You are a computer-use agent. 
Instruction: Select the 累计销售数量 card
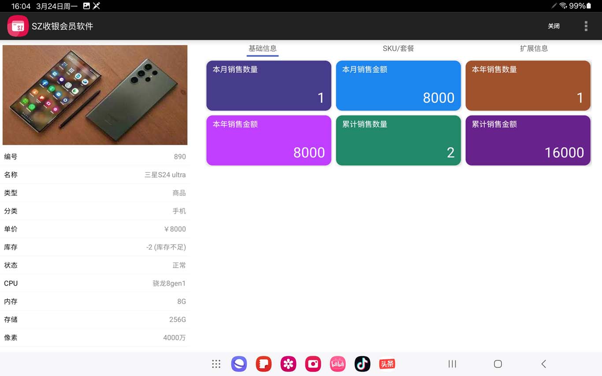tap(398, 140)
